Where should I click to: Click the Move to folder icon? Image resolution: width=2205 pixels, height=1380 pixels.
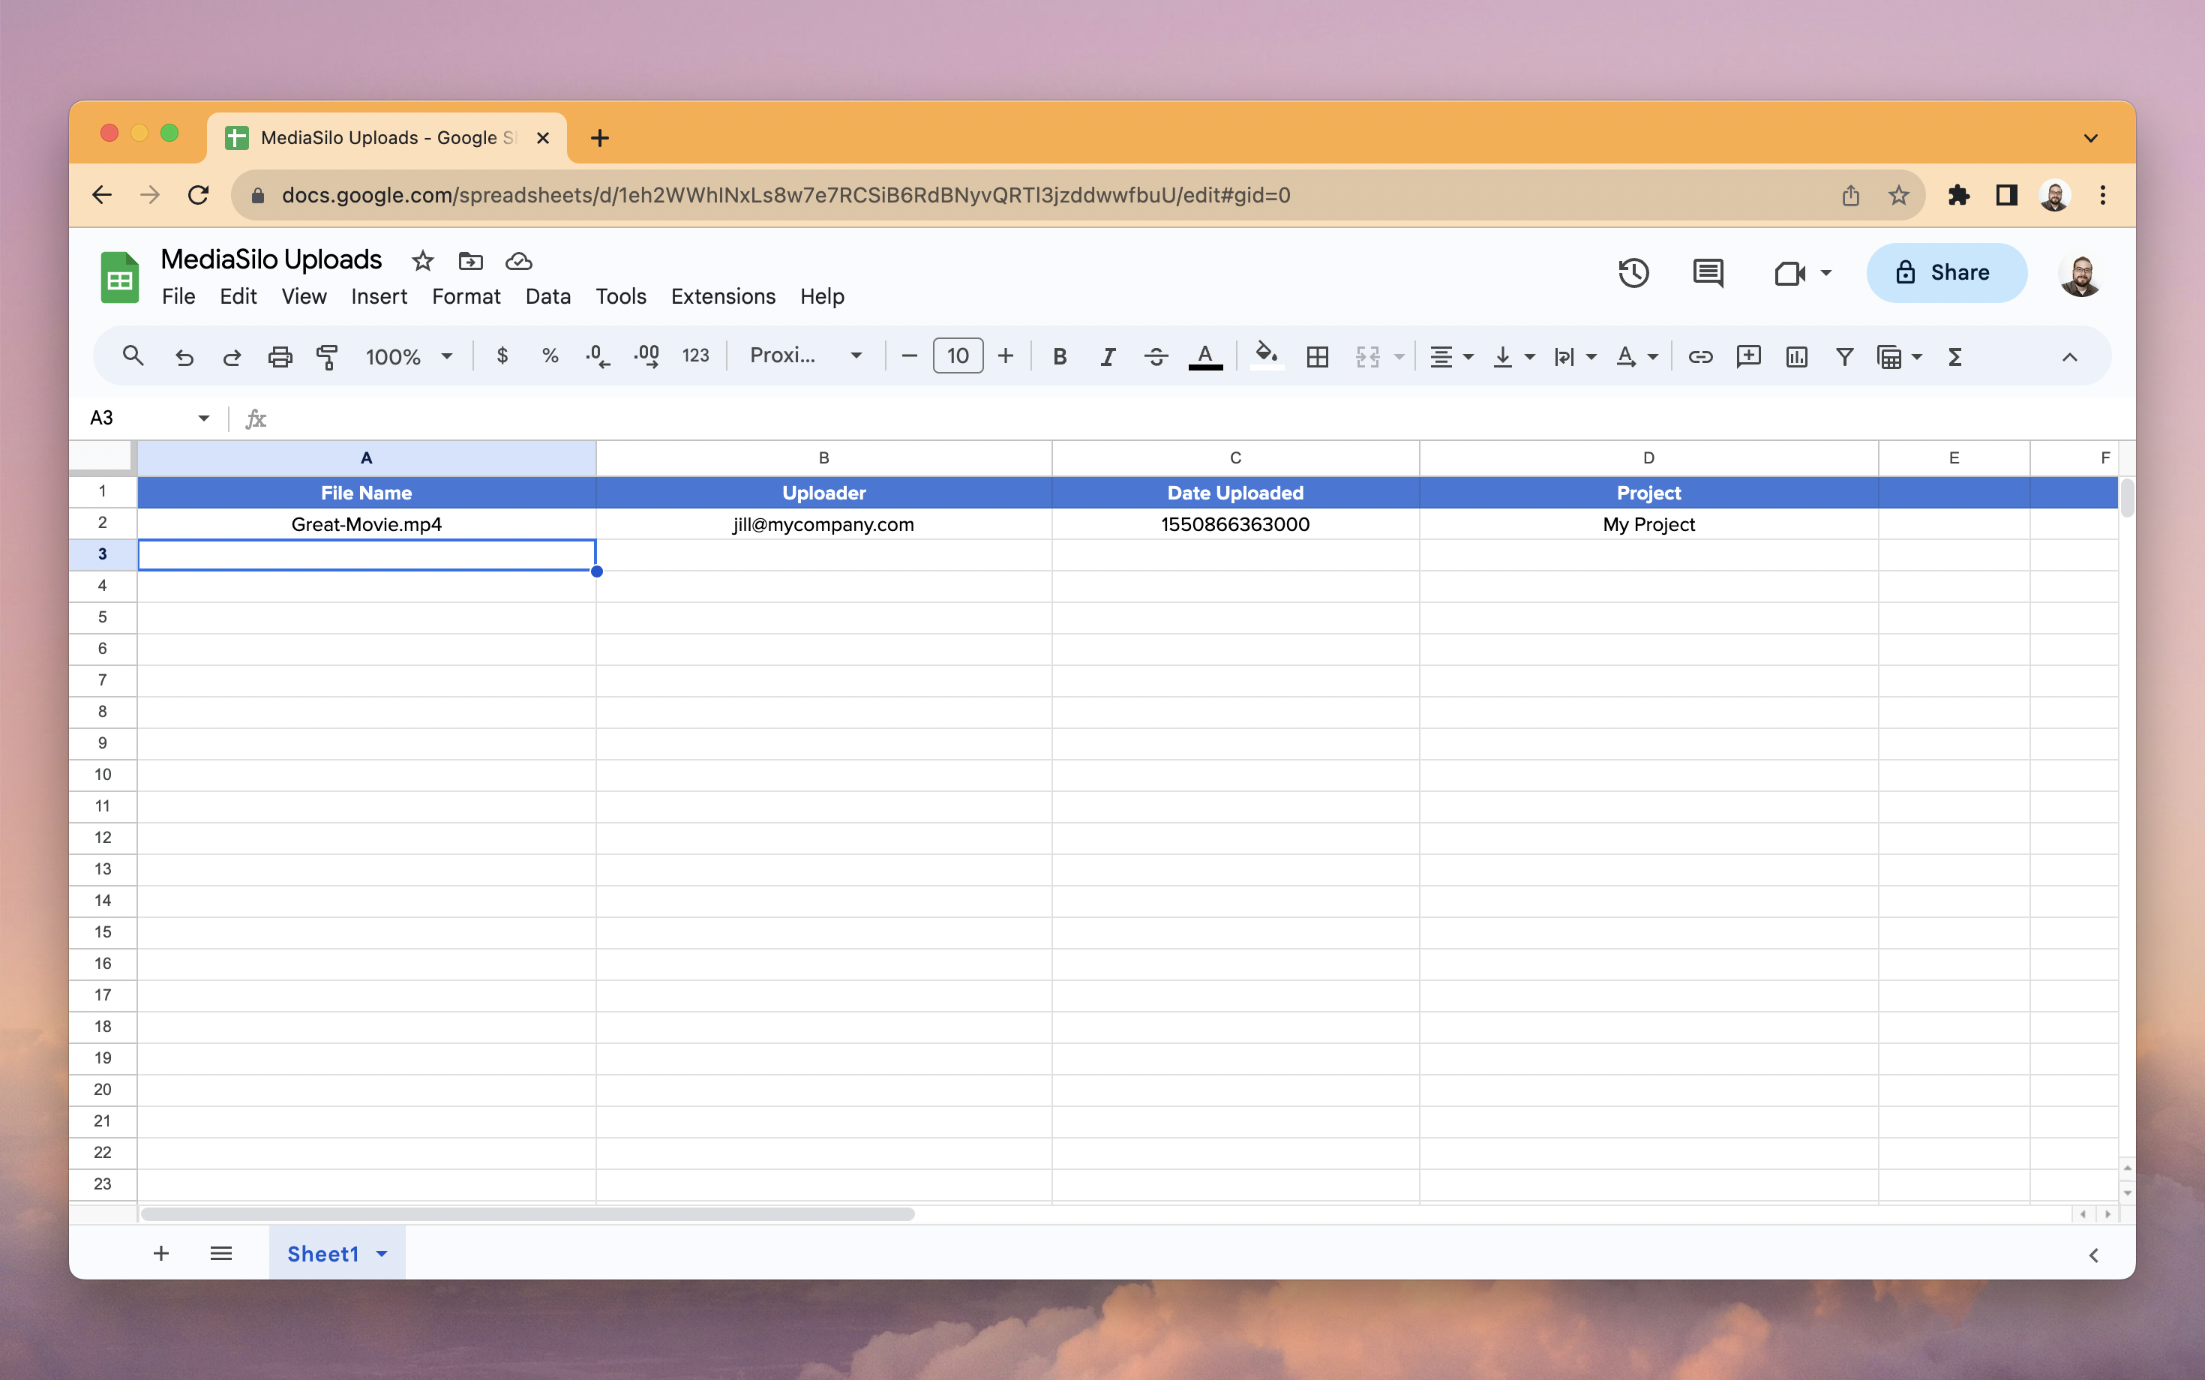[x=470, y=261]
